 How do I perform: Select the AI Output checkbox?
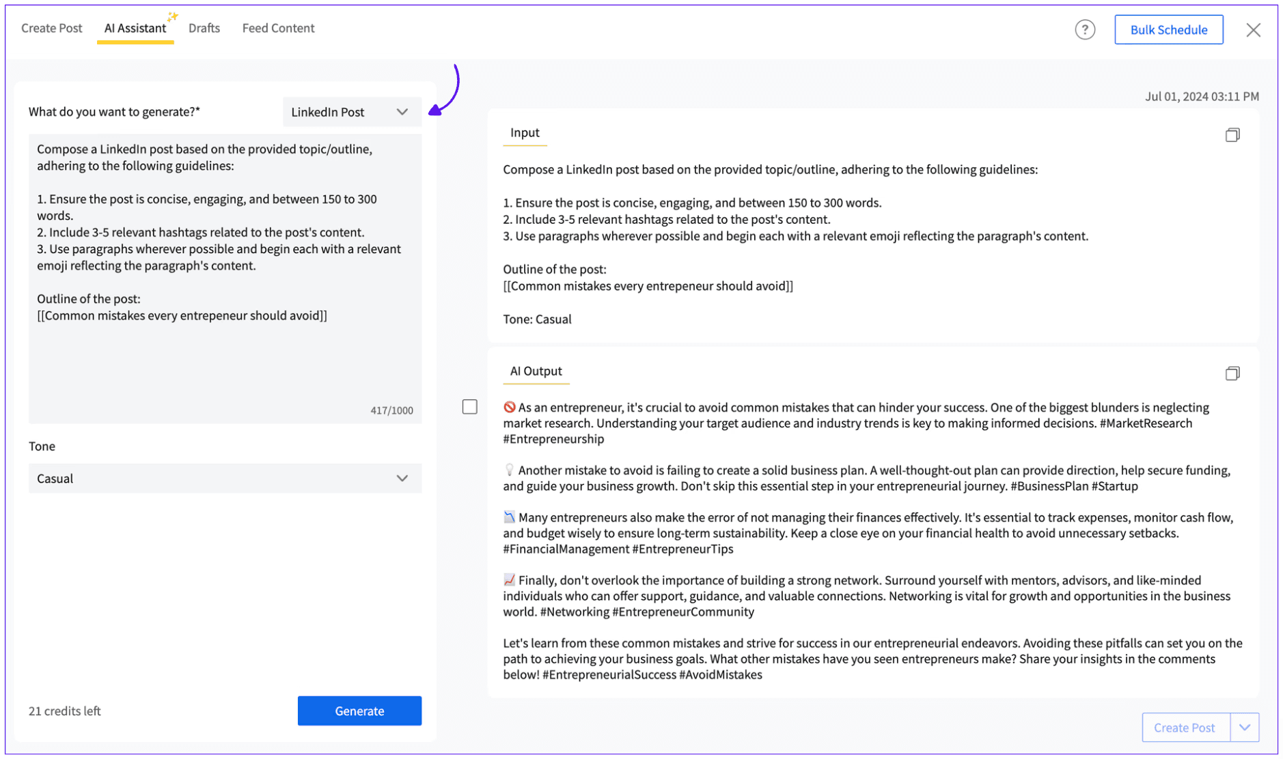coord(469,407)
